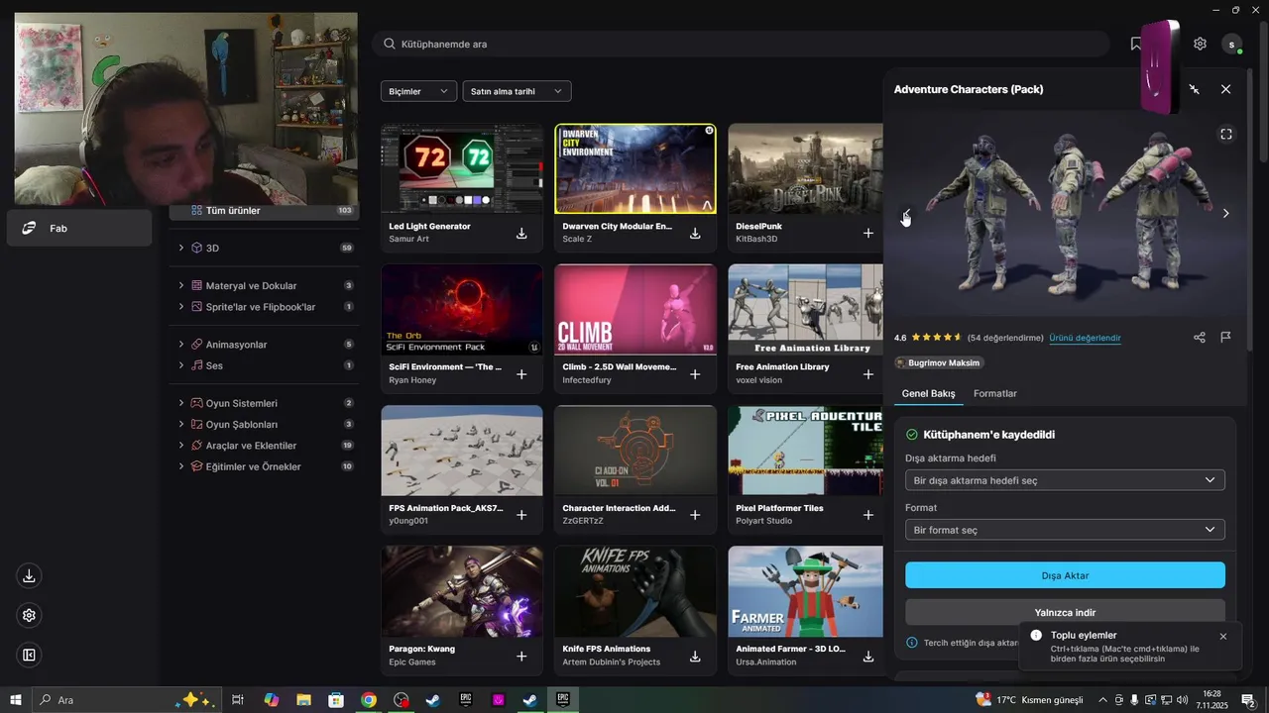Open the Knife FPS Animations thumbnail
Screen dimensions: 1269x713
click(x=635, y=591)
